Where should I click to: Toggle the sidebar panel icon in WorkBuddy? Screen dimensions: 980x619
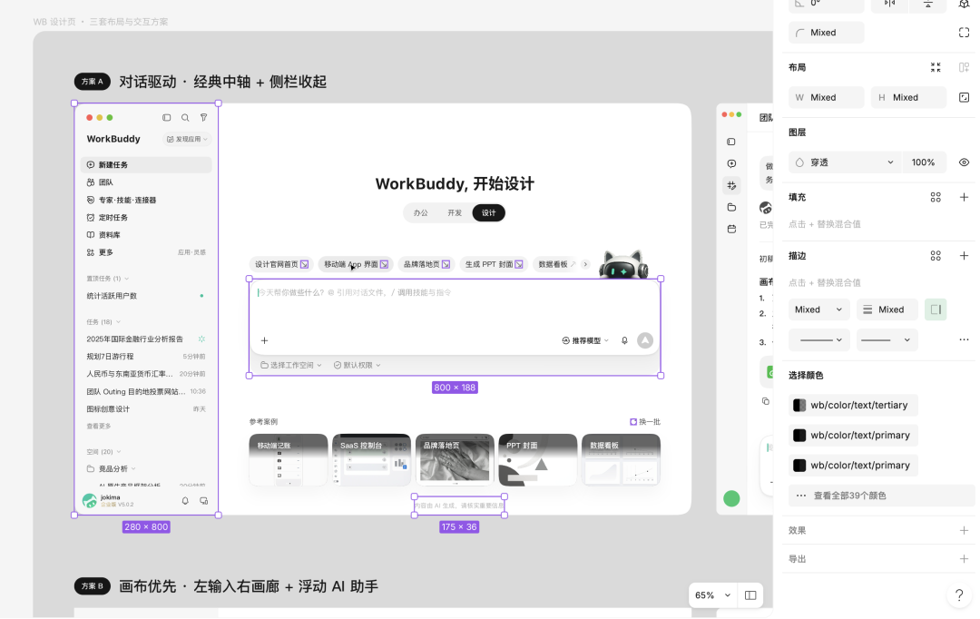166,118
